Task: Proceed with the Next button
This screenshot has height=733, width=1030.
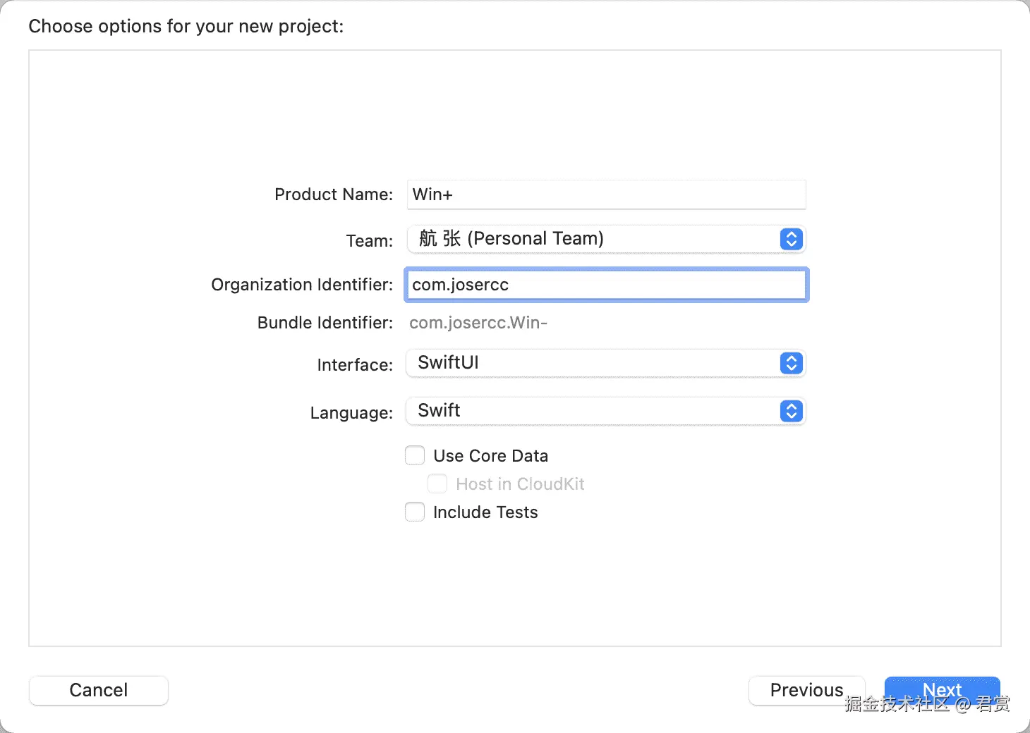Action: (942, 689)
